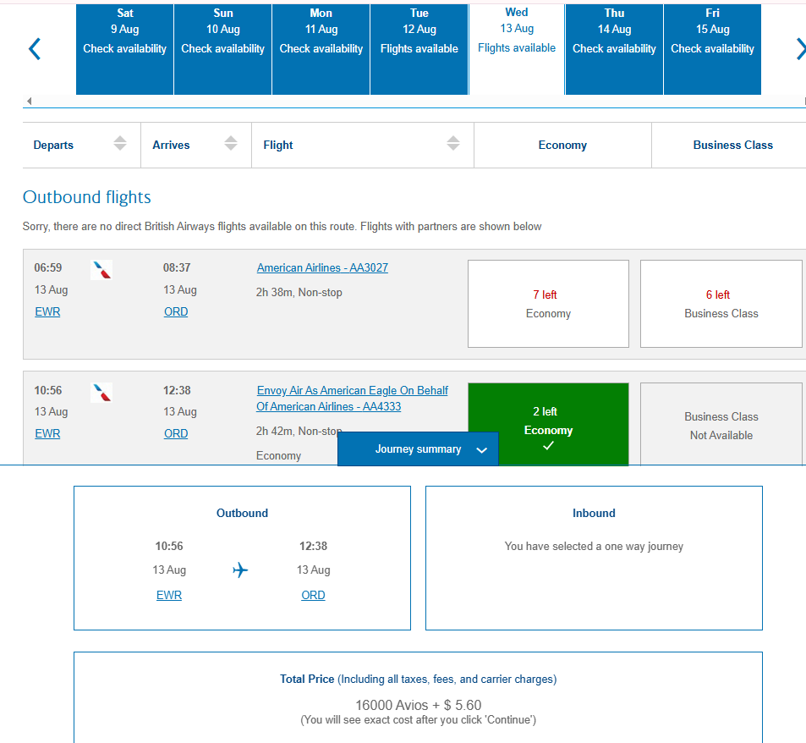Image resolution: width=806 pixels, height=743 pixels.
Task: Collapse the Journey summary panel
Action: point(418,449)
